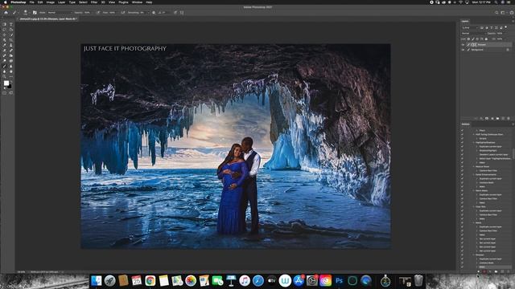Open the smoothing options gear
Image resolution: width=515 pixels, height=289 pixels.
[x=154, y=13]
